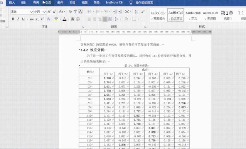Apply the 无间隔 style
The height and width of the screenshot is (149, 246).
pos(211,15)
